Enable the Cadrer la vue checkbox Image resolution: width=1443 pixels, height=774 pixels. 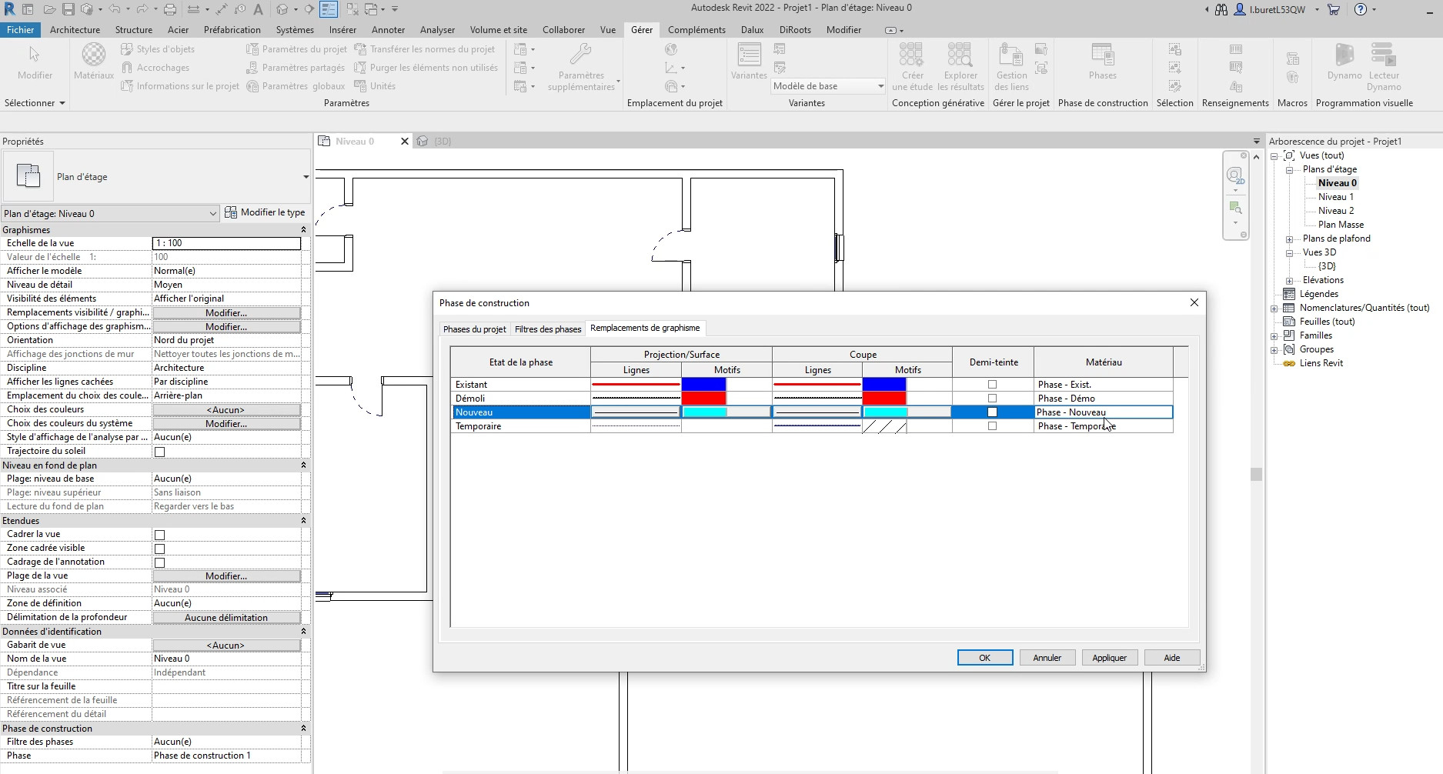coord(160,535)
